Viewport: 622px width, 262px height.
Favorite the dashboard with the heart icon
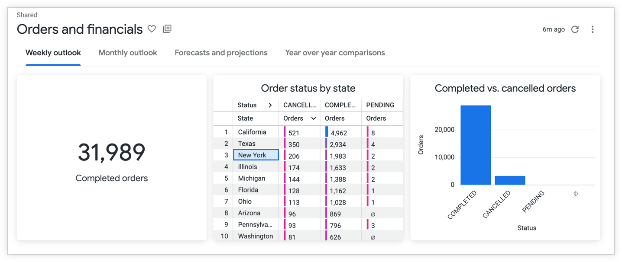click(152, 29)
